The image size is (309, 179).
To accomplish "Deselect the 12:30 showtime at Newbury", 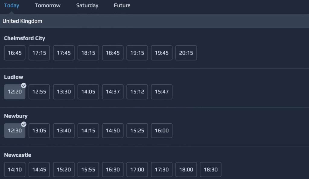I will (14, 131).
